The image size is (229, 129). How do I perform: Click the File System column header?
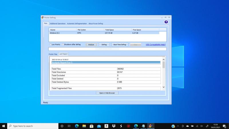90,30
